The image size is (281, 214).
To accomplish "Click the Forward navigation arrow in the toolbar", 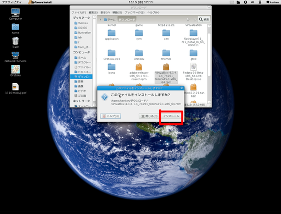I will coord(195,19).
